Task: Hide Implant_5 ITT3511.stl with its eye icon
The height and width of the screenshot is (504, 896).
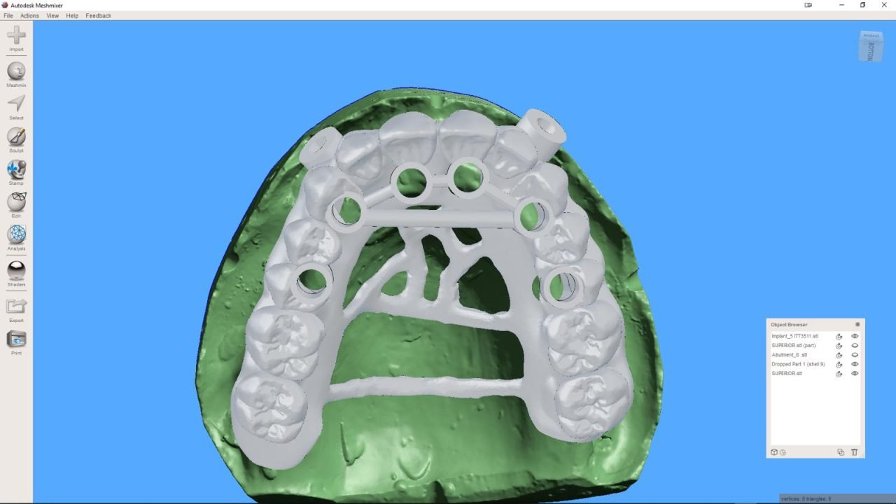Action: click(x=855, y=336)
